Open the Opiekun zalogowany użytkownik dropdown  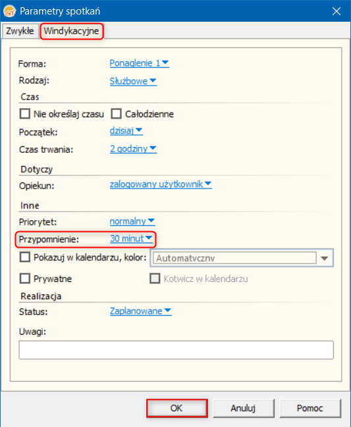(x=161, y=184)
